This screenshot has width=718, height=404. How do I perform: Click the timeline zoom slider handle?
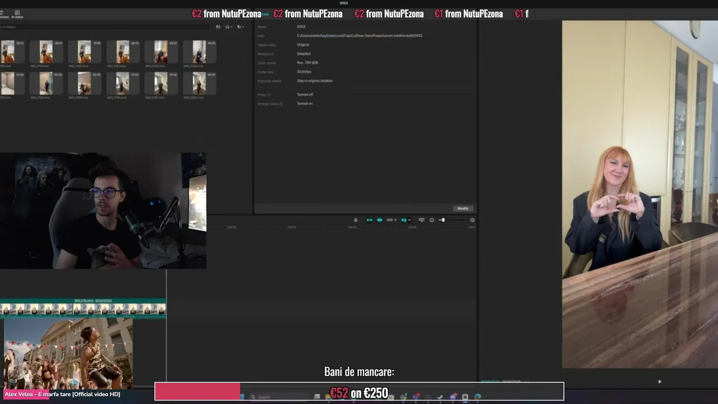click(x=443, y=220)
